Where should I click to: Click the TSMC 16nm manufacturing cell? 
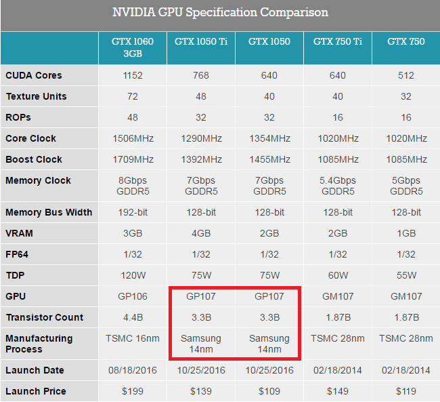[133, 338]
